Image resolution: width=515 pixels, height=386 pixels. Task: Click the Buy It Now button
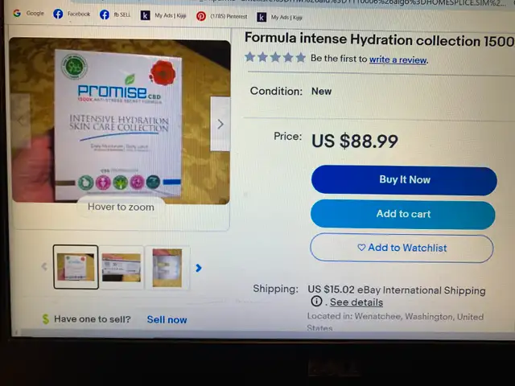coord(404,180)
